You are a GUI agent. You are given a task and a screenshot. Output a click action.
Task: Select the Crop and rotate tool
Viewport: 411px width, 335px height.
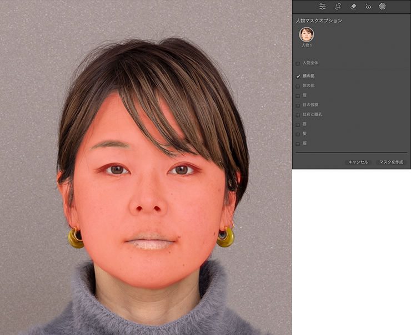pyautogui.click(x=338, y=7)
